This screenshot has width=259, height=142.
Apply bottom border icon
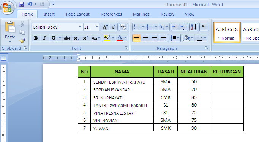[199, 38]
